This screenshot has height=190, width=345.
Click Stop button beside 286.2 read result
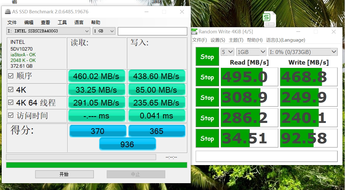(x=207, y=118)
